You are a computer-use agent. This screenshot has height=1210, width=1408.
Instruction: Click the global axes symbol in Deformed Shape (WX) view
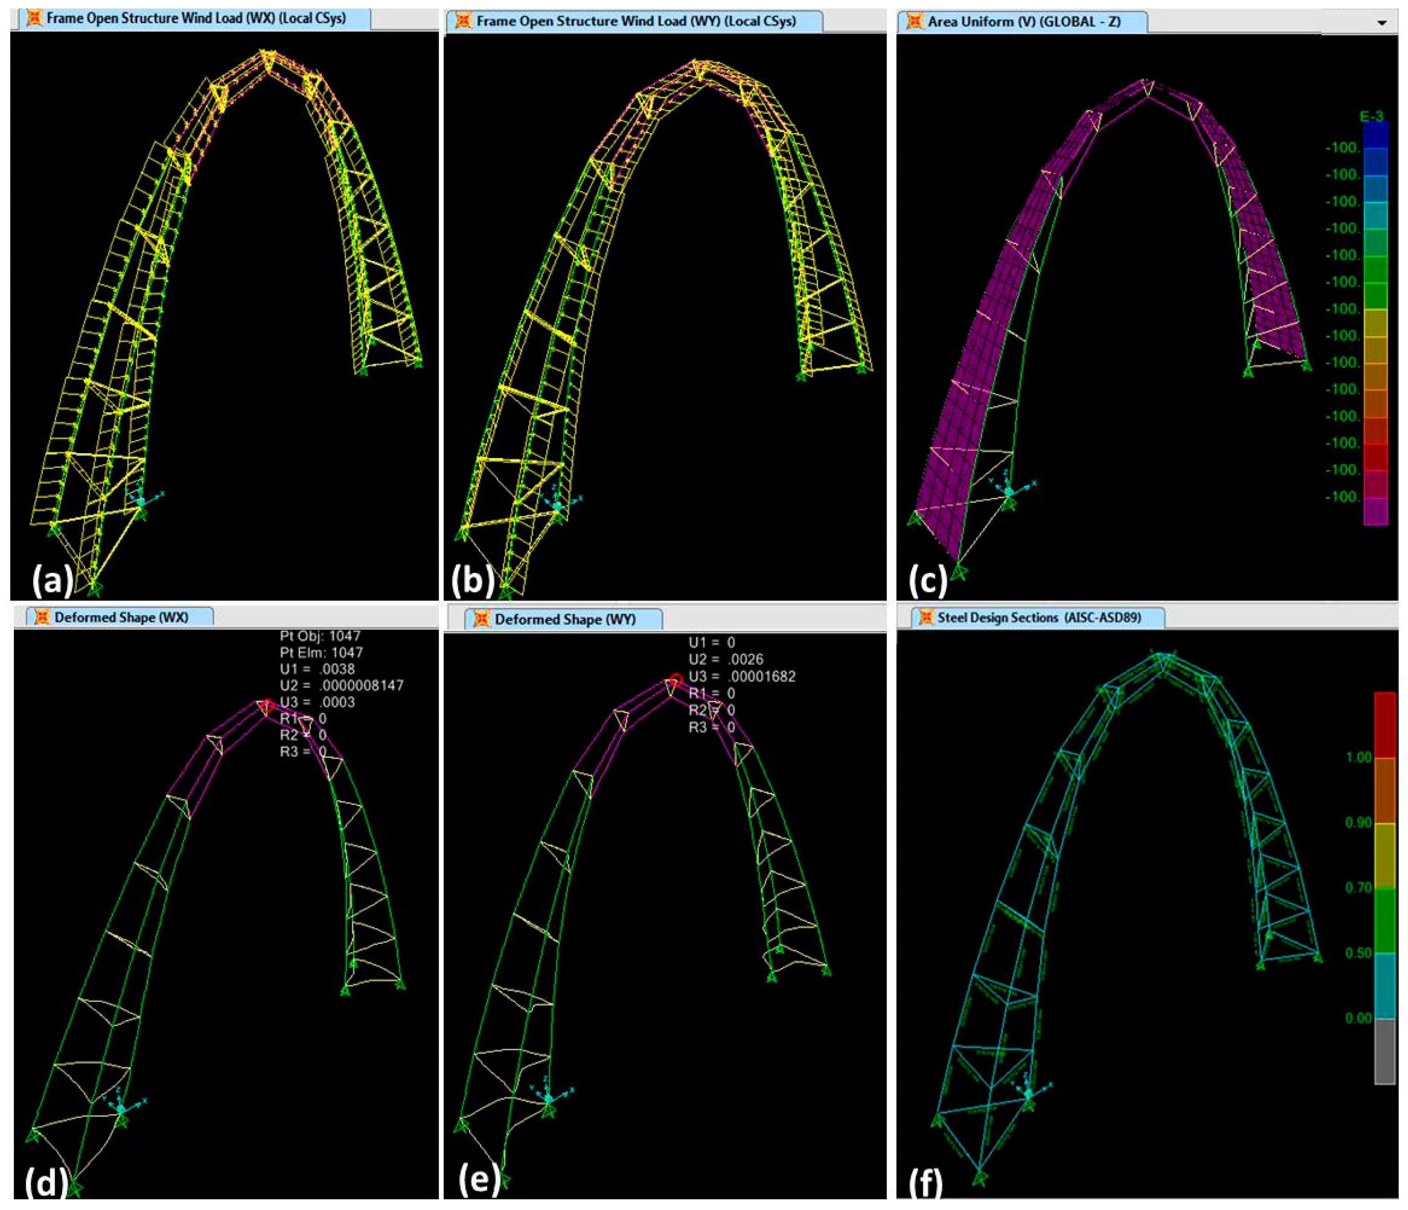pos(121,1109)
